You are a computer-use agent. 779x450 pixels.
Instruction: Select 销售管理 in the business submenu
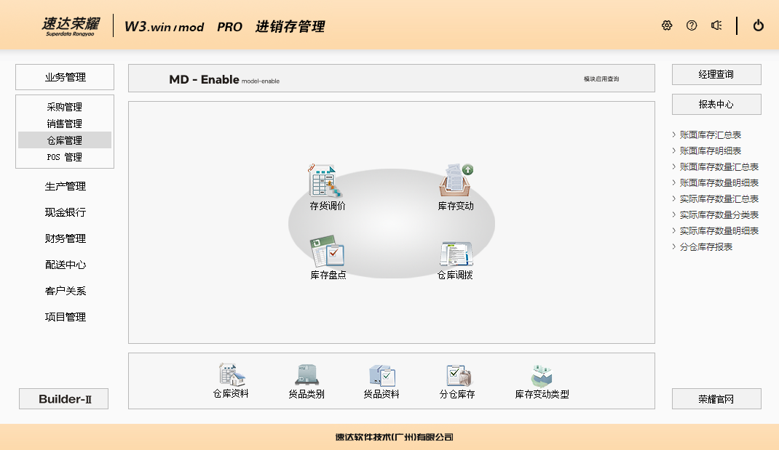[x=65, y=124]
